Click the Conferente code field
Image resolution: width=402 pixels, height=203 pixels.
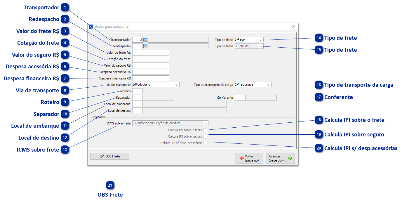point(240,98)
